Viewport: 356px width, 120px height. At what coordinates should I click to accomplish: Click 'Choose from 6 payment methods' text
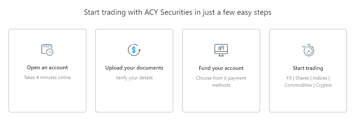pos(221,82)
